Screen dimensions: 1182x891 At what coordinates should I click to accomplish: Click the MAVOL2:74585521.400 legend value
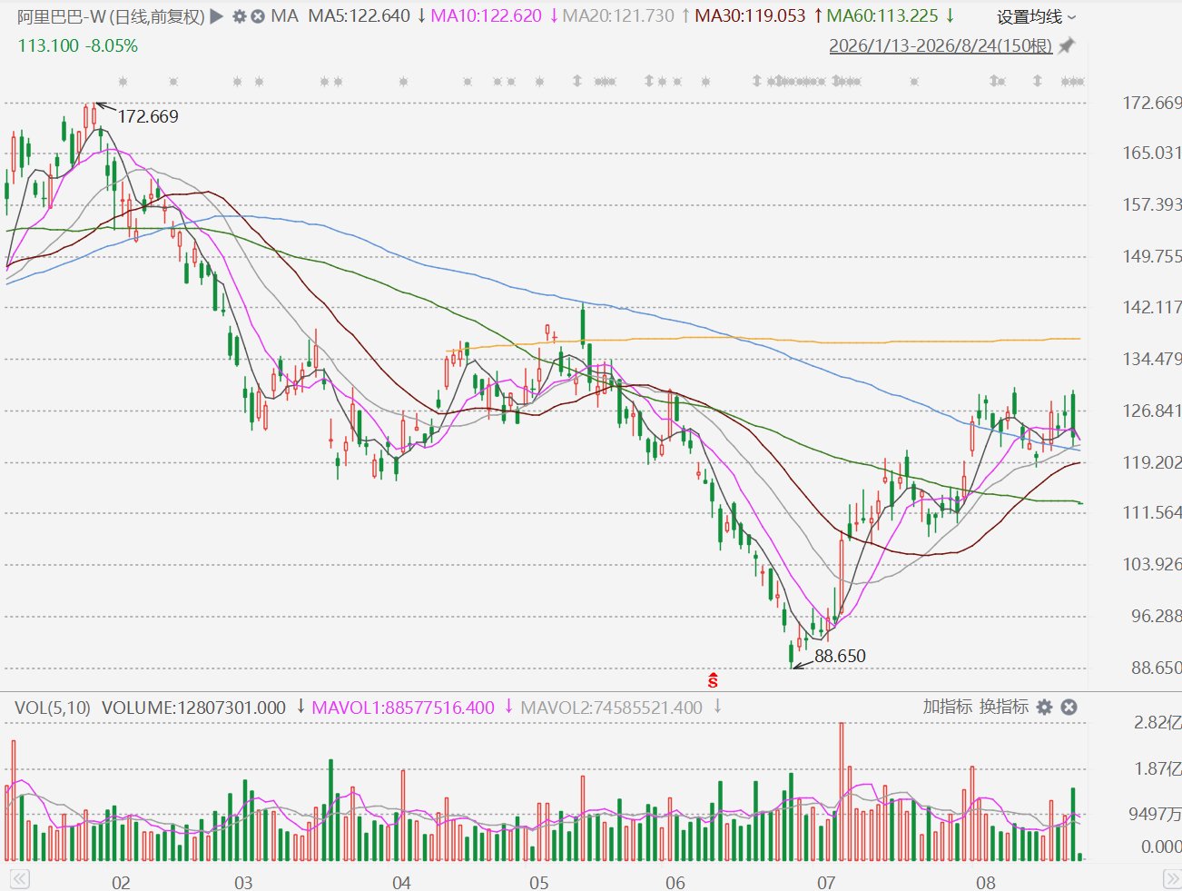(612, 707)
